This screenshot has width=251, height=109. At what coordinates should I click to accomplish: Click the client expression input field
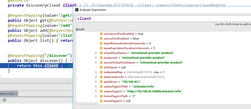(x=164, y=19)
